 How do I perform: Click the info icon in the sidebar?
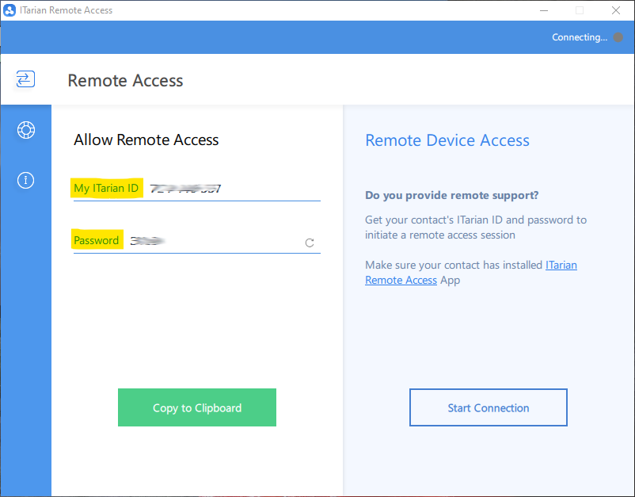pos(25,181)
